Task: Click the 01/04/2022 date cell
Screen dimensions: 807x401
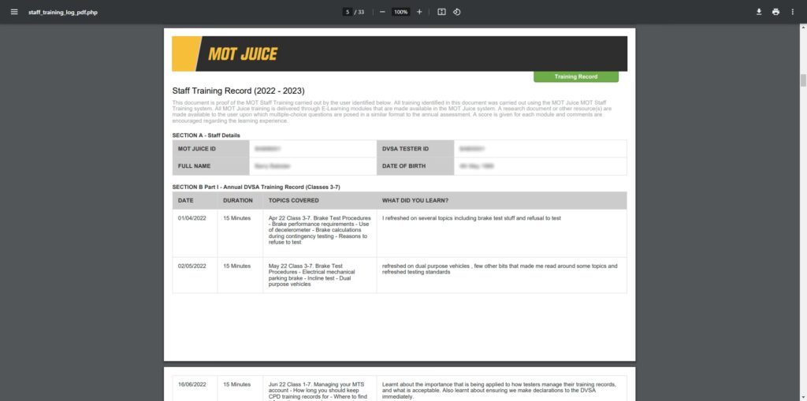Action: 191,217
